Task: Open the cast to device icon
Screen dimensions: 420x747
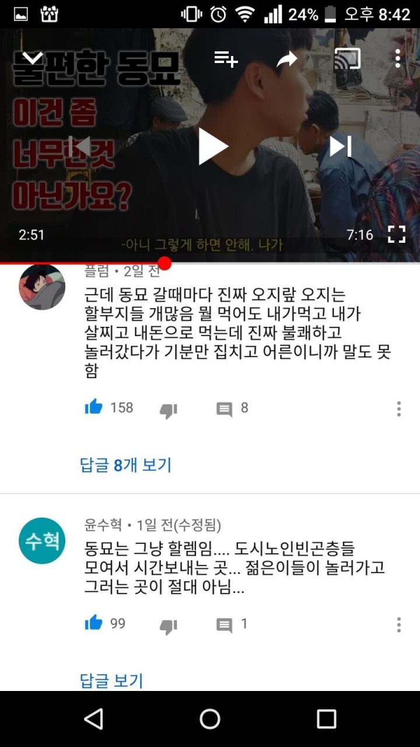Action: point(347,58)
